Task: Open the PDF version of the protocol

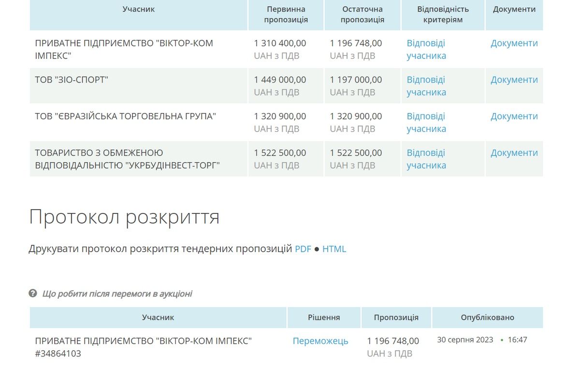Action: coord(303,249)
